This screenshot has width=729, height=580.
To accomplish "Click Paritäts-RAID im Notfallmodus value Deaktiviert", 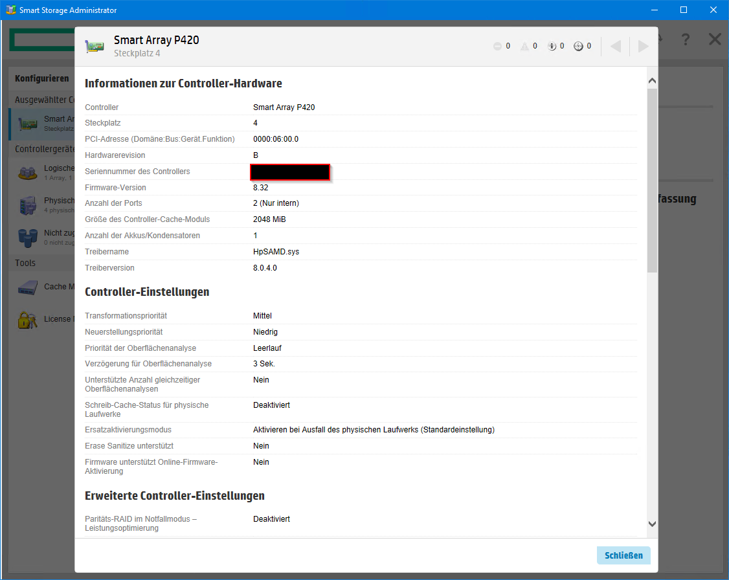I will pos(271,519).
